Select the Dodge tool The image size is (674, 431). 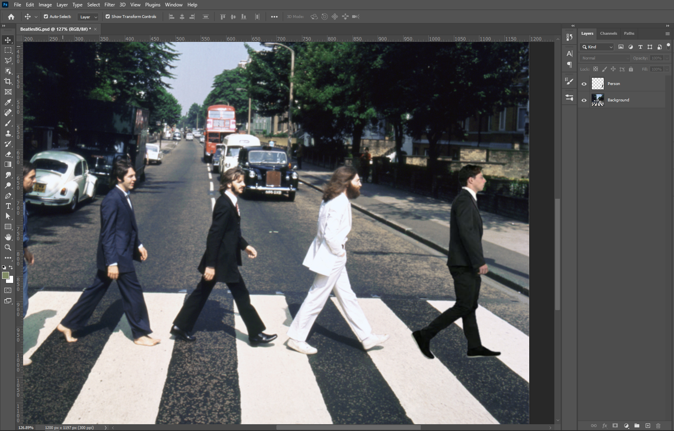click(x=8, y=185)
